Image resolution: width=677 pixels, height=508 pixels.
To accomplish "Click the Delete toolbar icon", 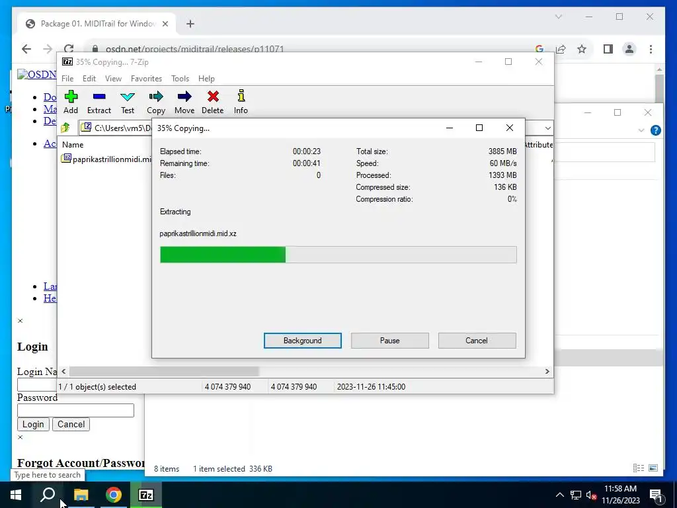I will tap(213, 102).
